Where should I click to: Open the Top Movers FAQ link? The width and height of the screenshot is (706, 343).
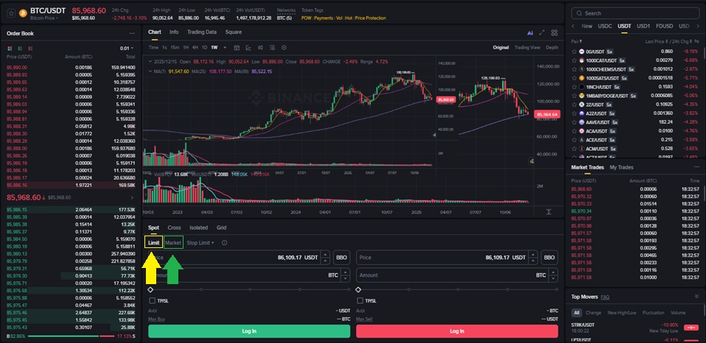[x=605, y=297]
